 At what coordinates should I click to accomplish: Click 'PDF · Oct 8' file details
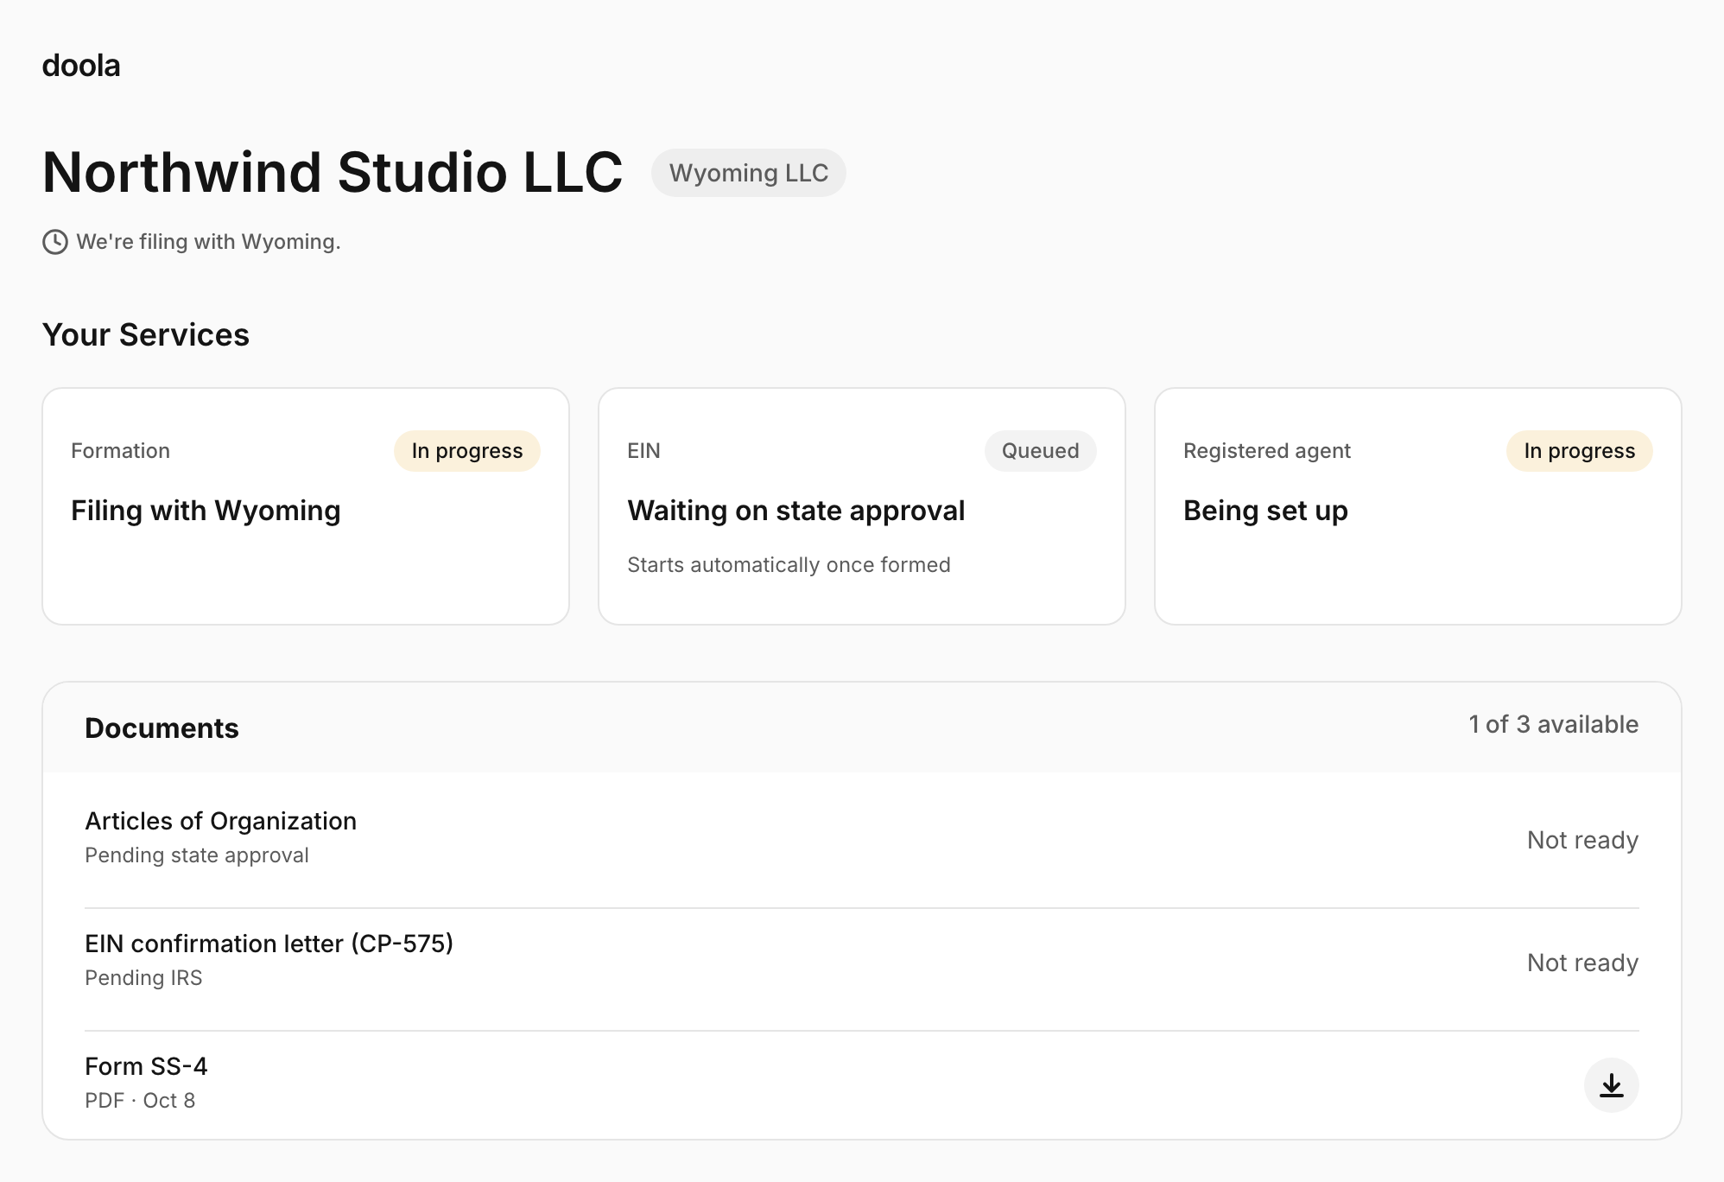[140, 1101]
